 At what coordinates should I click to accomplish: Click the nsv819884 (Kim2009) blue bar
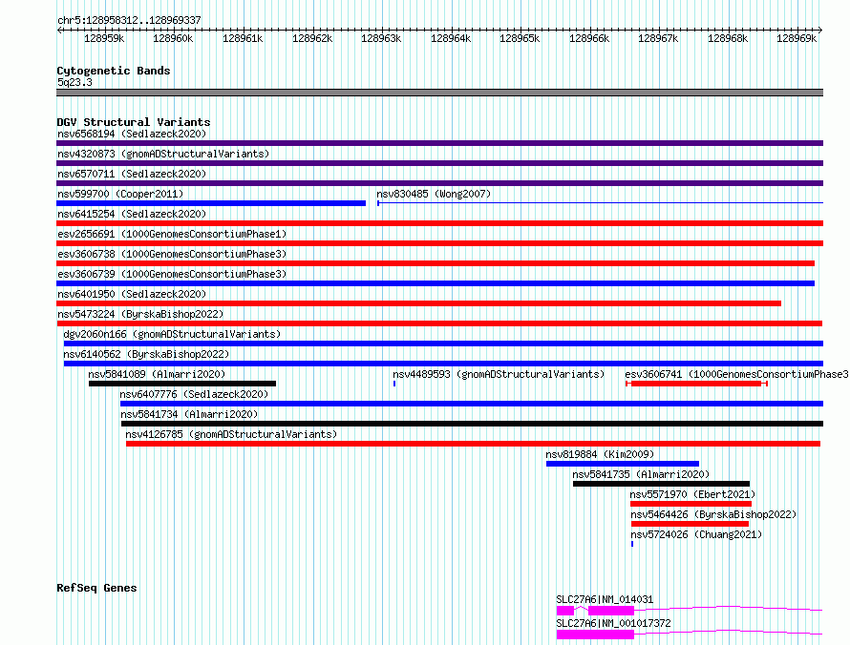[623, 464]
